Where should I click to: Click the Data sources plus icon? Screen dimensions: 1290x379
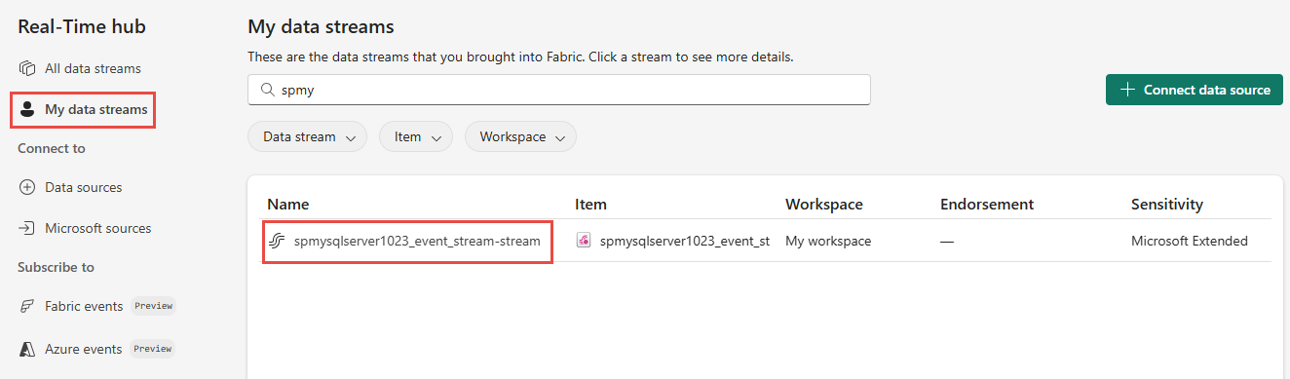click(x=27, y=187)
